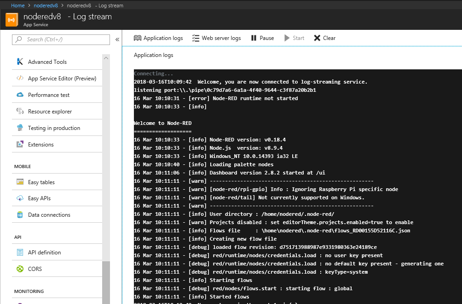Click the 'Projects disabled' warning line
The height and width of the screenshot is (304, 462).
point(273,222)
